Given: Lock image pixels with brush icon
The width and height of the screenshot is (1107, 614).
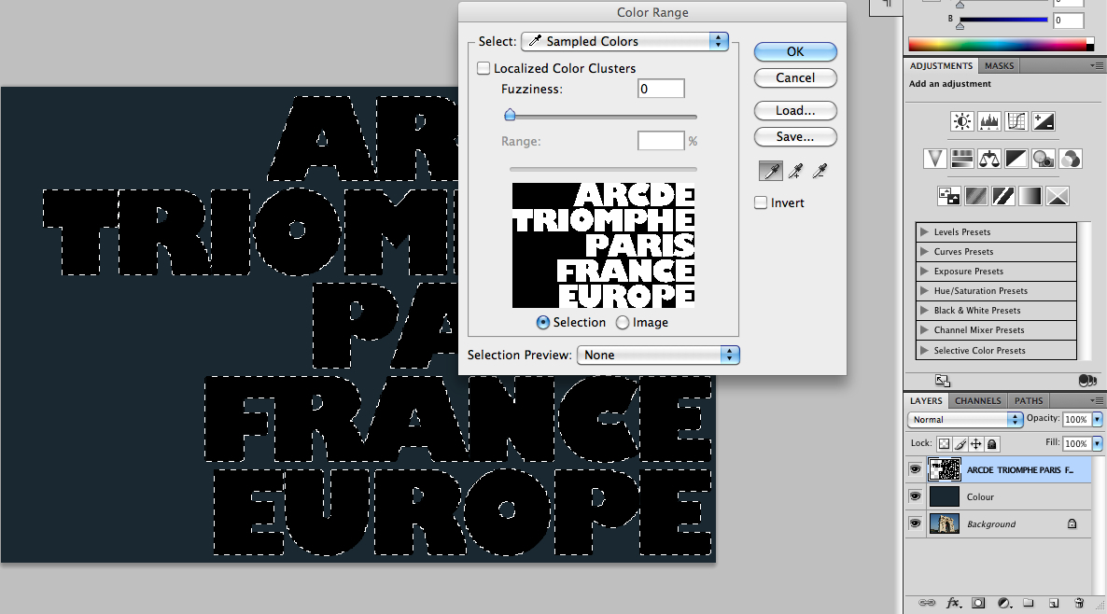Looking at the screenshot, I should [x=960, y=444].
